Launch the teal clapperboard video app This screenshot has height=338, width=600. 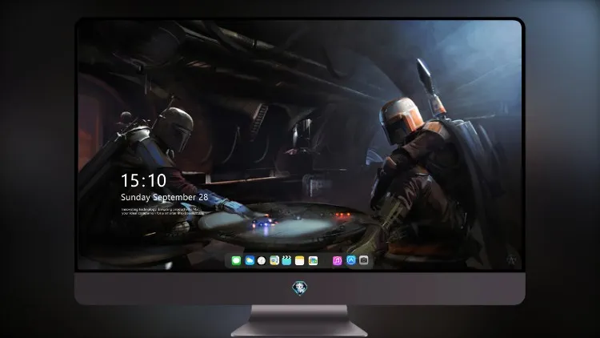(286, 260)
